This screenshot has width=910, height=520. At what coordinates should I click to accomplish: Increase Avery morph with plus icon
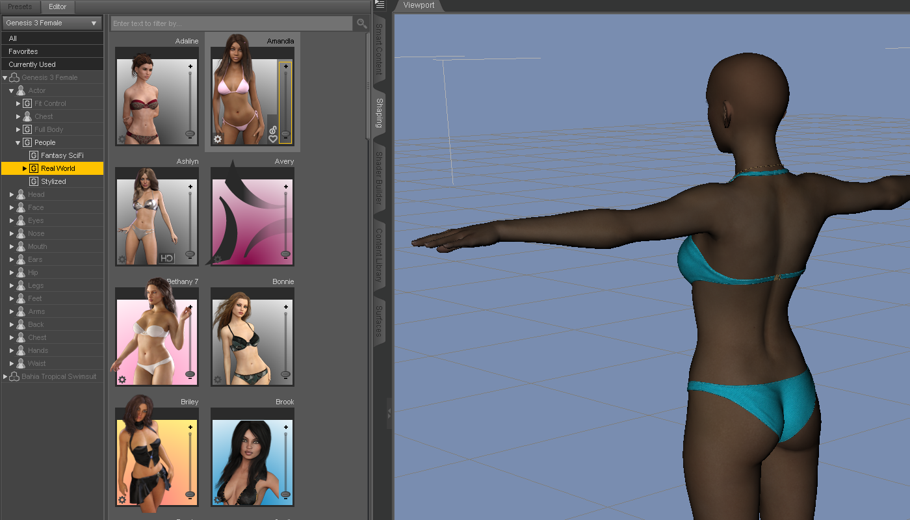click(x=285, y=187)
